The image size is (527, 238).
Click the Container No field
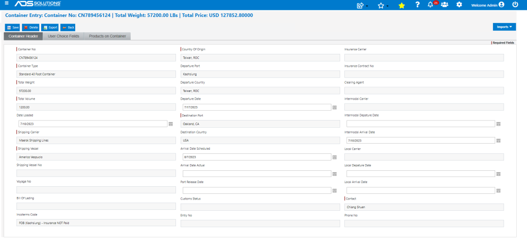96,57
